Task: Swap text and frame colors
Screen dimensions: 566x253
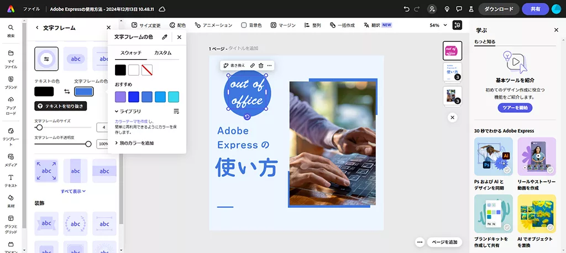Action: pyautogui.click(x=67, y=92)
